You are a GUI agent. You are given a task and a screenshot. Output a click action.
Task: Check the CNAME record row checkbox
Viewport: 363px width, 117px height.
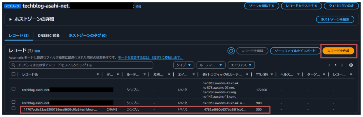13,109
